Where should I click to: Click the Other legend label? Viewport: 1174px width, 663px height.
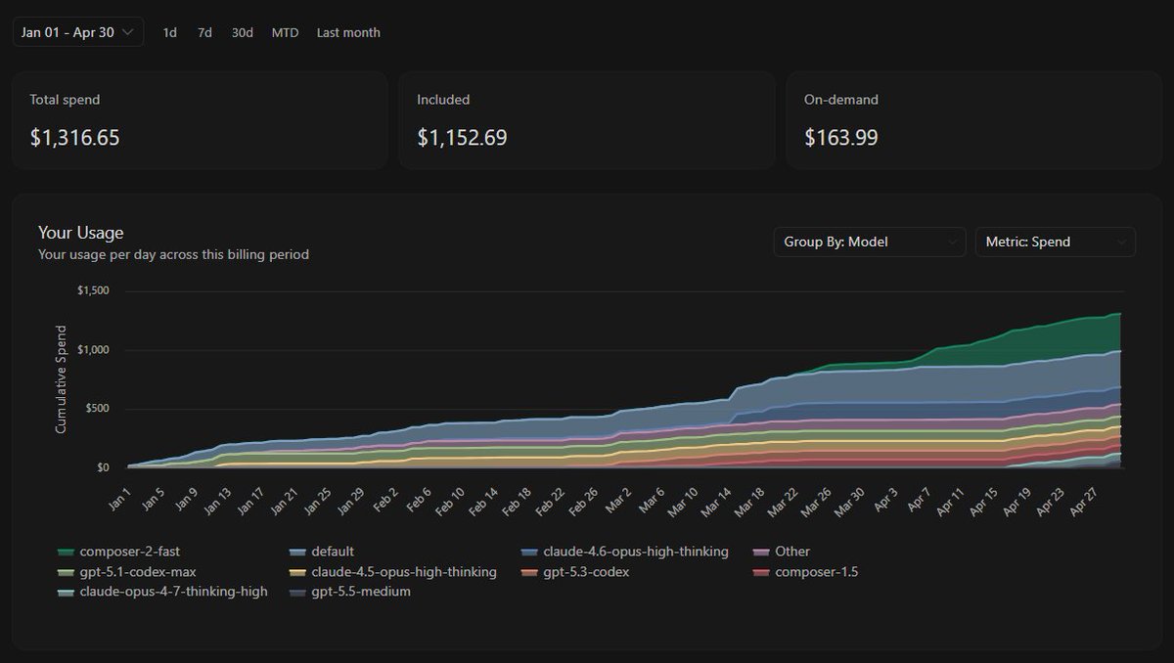(x=792, y=552)
